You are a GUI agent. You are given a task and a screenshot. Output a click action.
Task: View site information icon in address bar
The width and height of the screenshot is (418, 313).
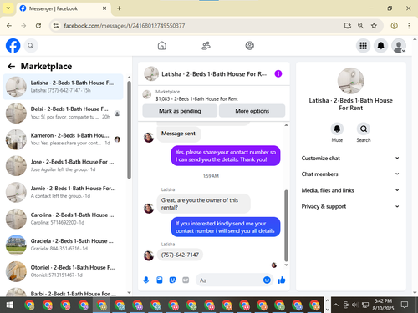point(56,26)
